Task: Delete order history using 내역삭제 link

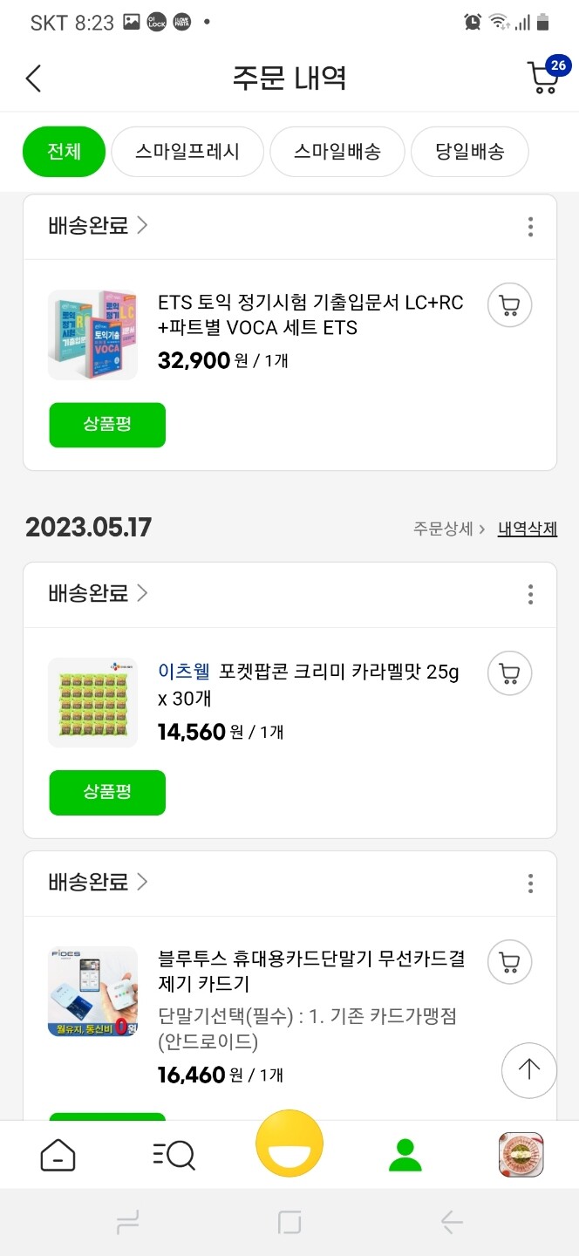Action: [x=527, y=527]
